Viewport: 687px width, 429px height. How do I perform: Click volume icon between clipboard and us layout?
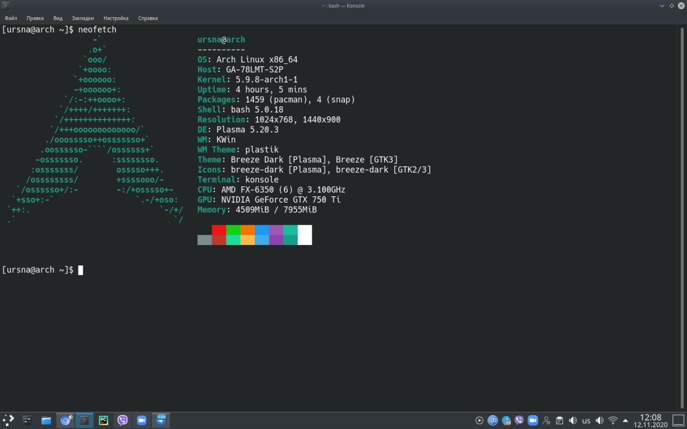pyautogui.click(x=573, y=421)
